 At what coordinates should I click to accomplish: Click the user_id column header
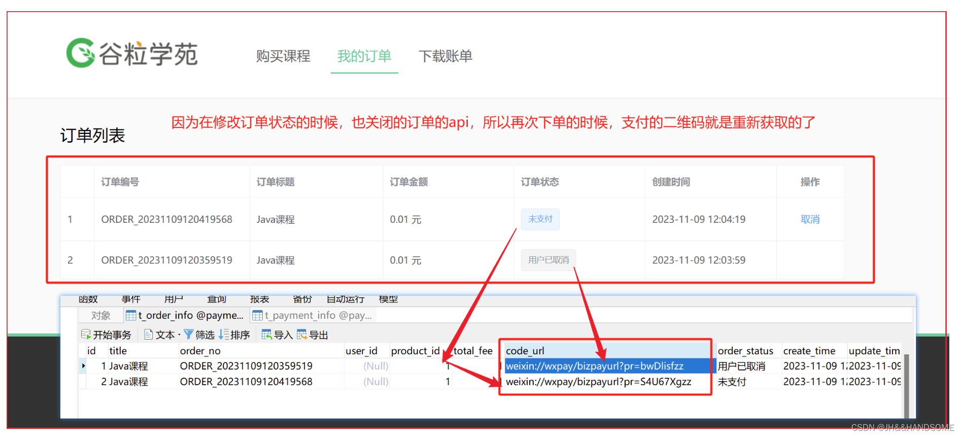[361, 351]
